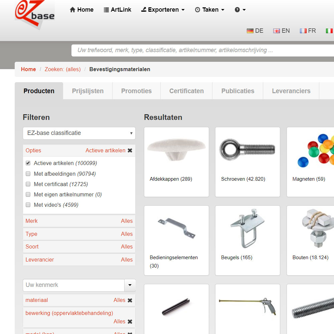
Task: Open the air blow gun product image
Action: 247,306
